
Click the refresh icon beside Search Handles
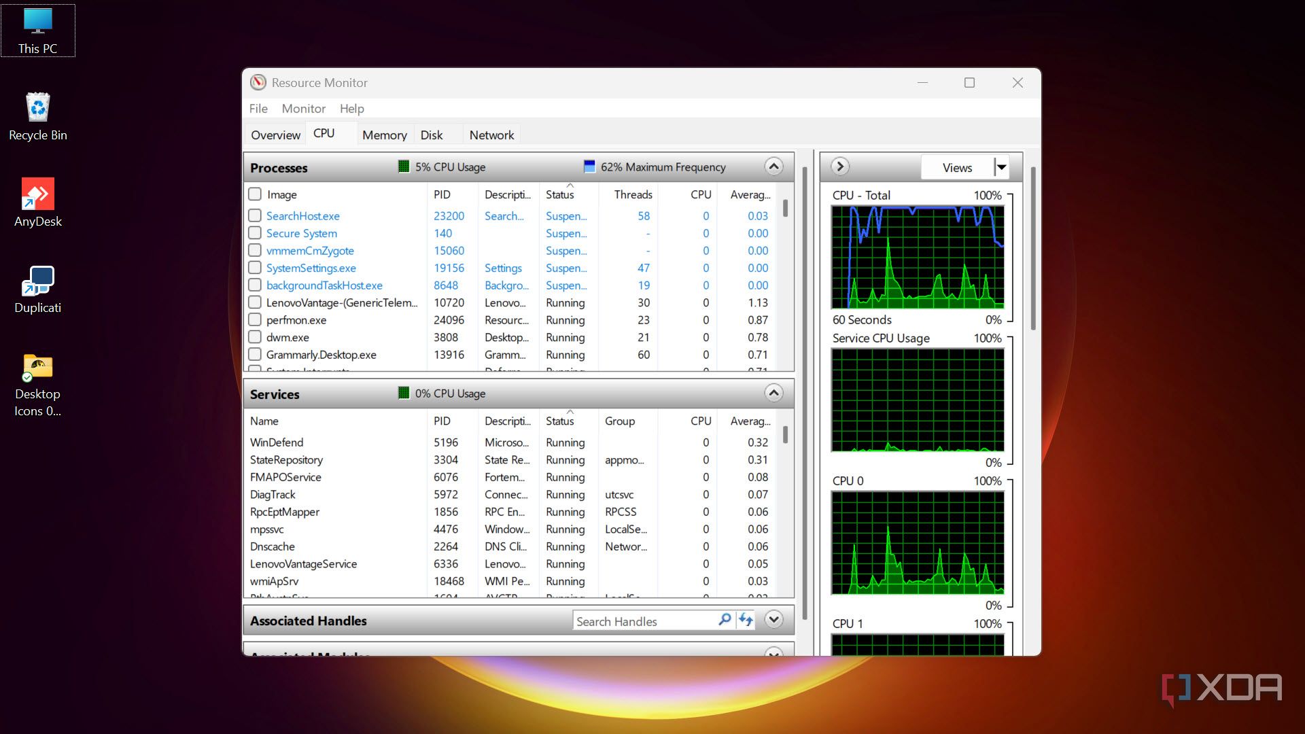[746, 620]
